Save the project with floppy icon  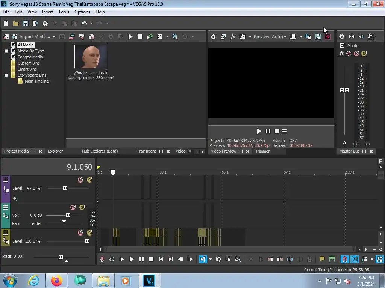pos(25,23)
